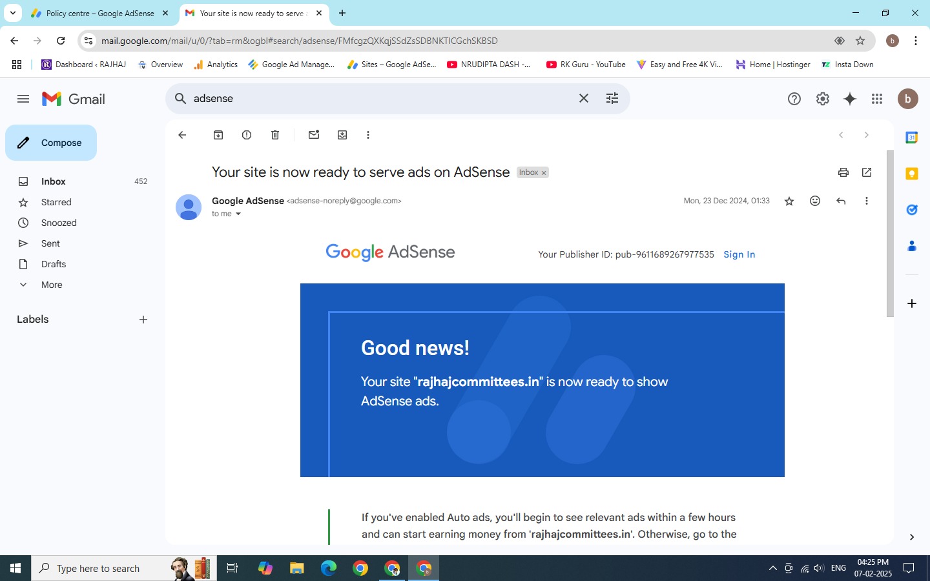Image resolution: width=930 pixels, height=581 pixels.
Task: Open Chrome menu three dots
Action: tap(916, 41)
